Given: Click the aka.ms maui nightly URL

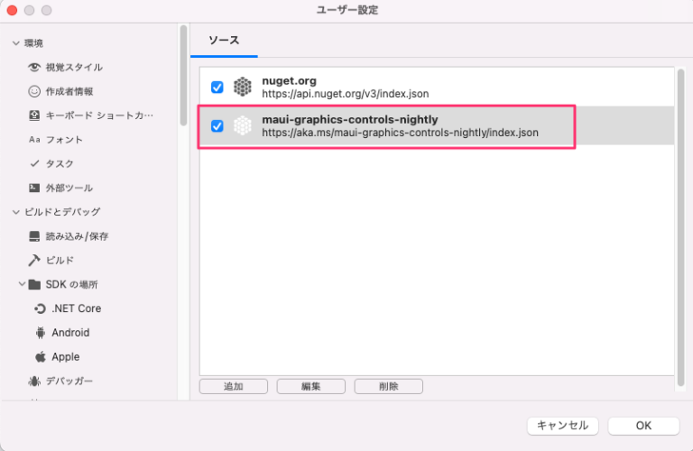Looking at the screenshot, I should tap(400, 133).
